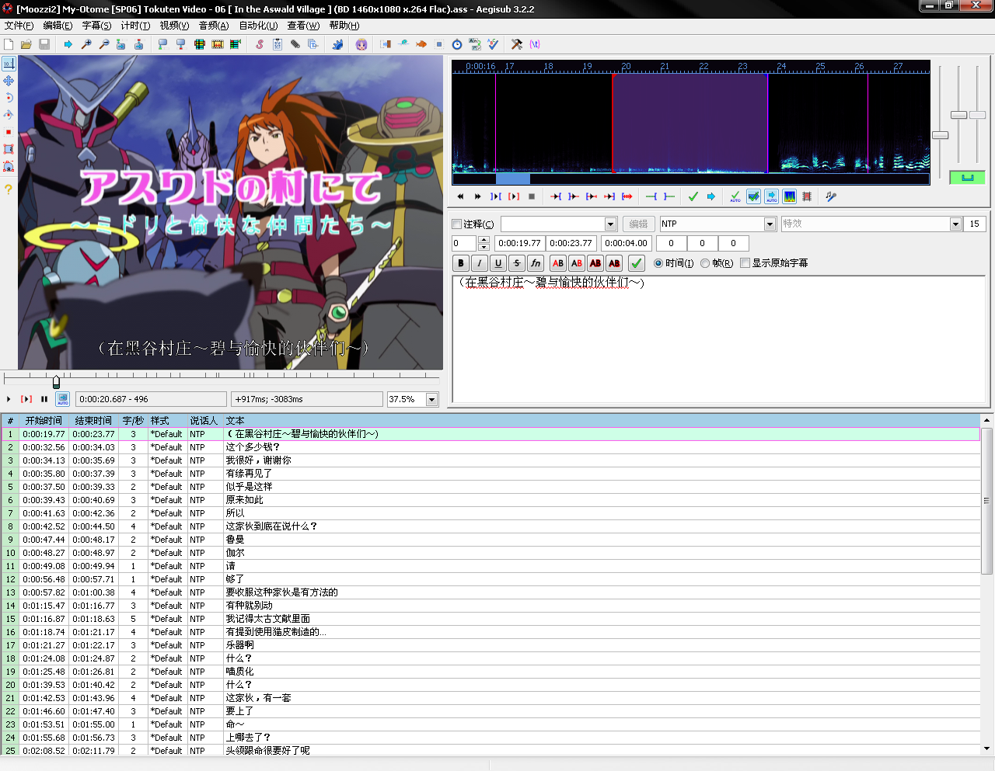Open the 文件 menu
Screen dimensions: 995x771
(19, 26)
